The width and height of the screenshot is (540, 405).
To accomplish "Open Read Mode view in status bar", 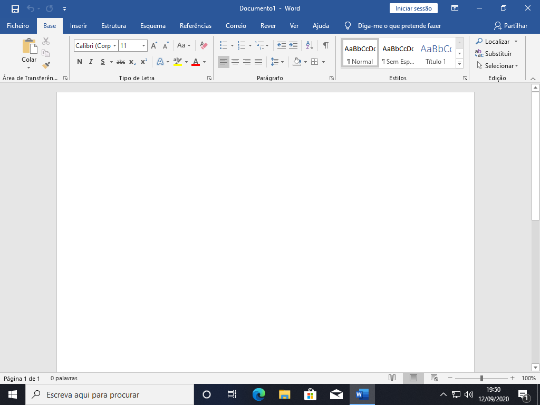I will tap(392, 378).
